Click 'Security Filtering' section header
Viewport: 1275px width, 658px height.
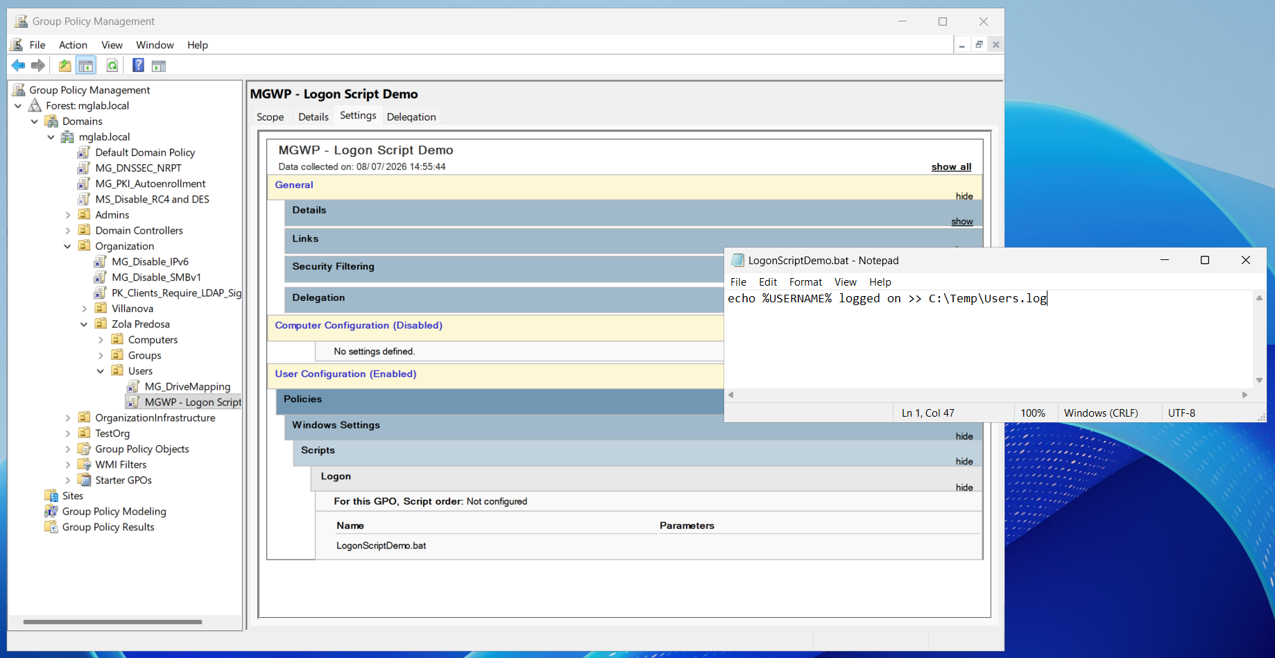[x=333, y=266]
